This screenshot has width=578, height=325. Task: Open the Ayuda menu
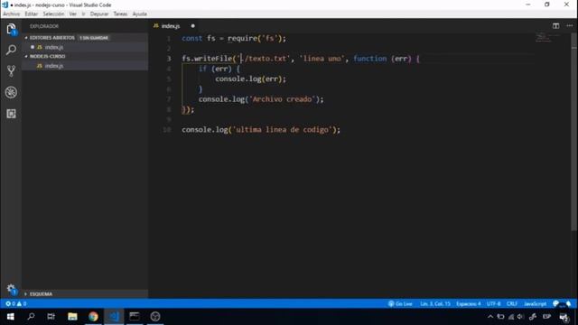coord(140,14)
